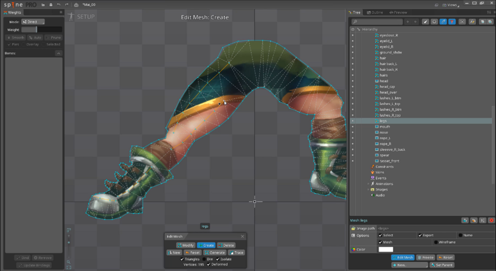The image size is (496, 271).
Task: Click the Weight slider bar
Action: (41, 30)
